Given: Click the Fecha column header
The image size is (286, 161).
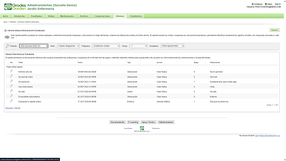Looking at the screenshot, I should (80, 63).
